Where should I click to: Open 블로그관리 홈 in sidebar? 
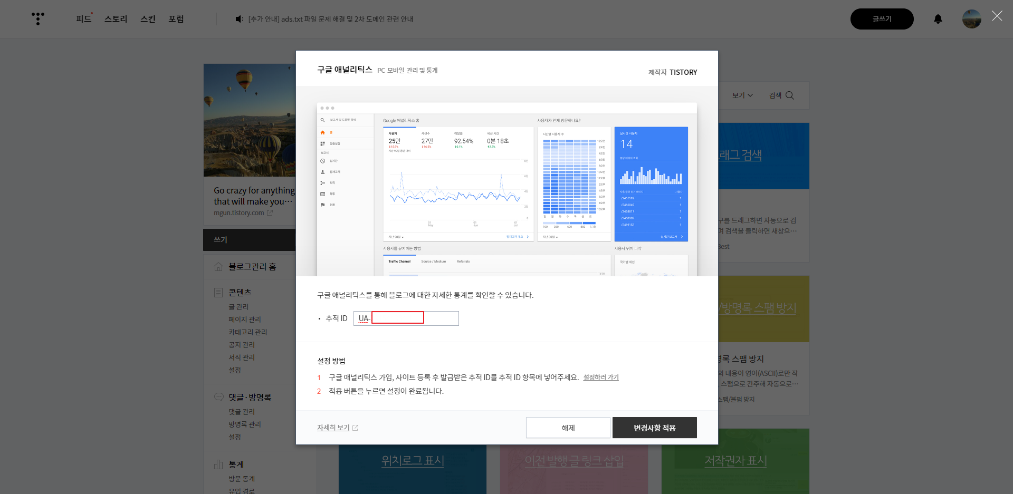pyautogui.click(x=252, y=267)
